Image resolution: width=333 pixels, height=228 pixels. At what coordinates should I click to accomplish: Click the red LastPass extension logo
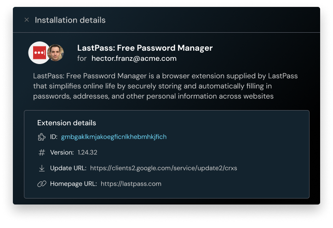(x=39, y=53)
